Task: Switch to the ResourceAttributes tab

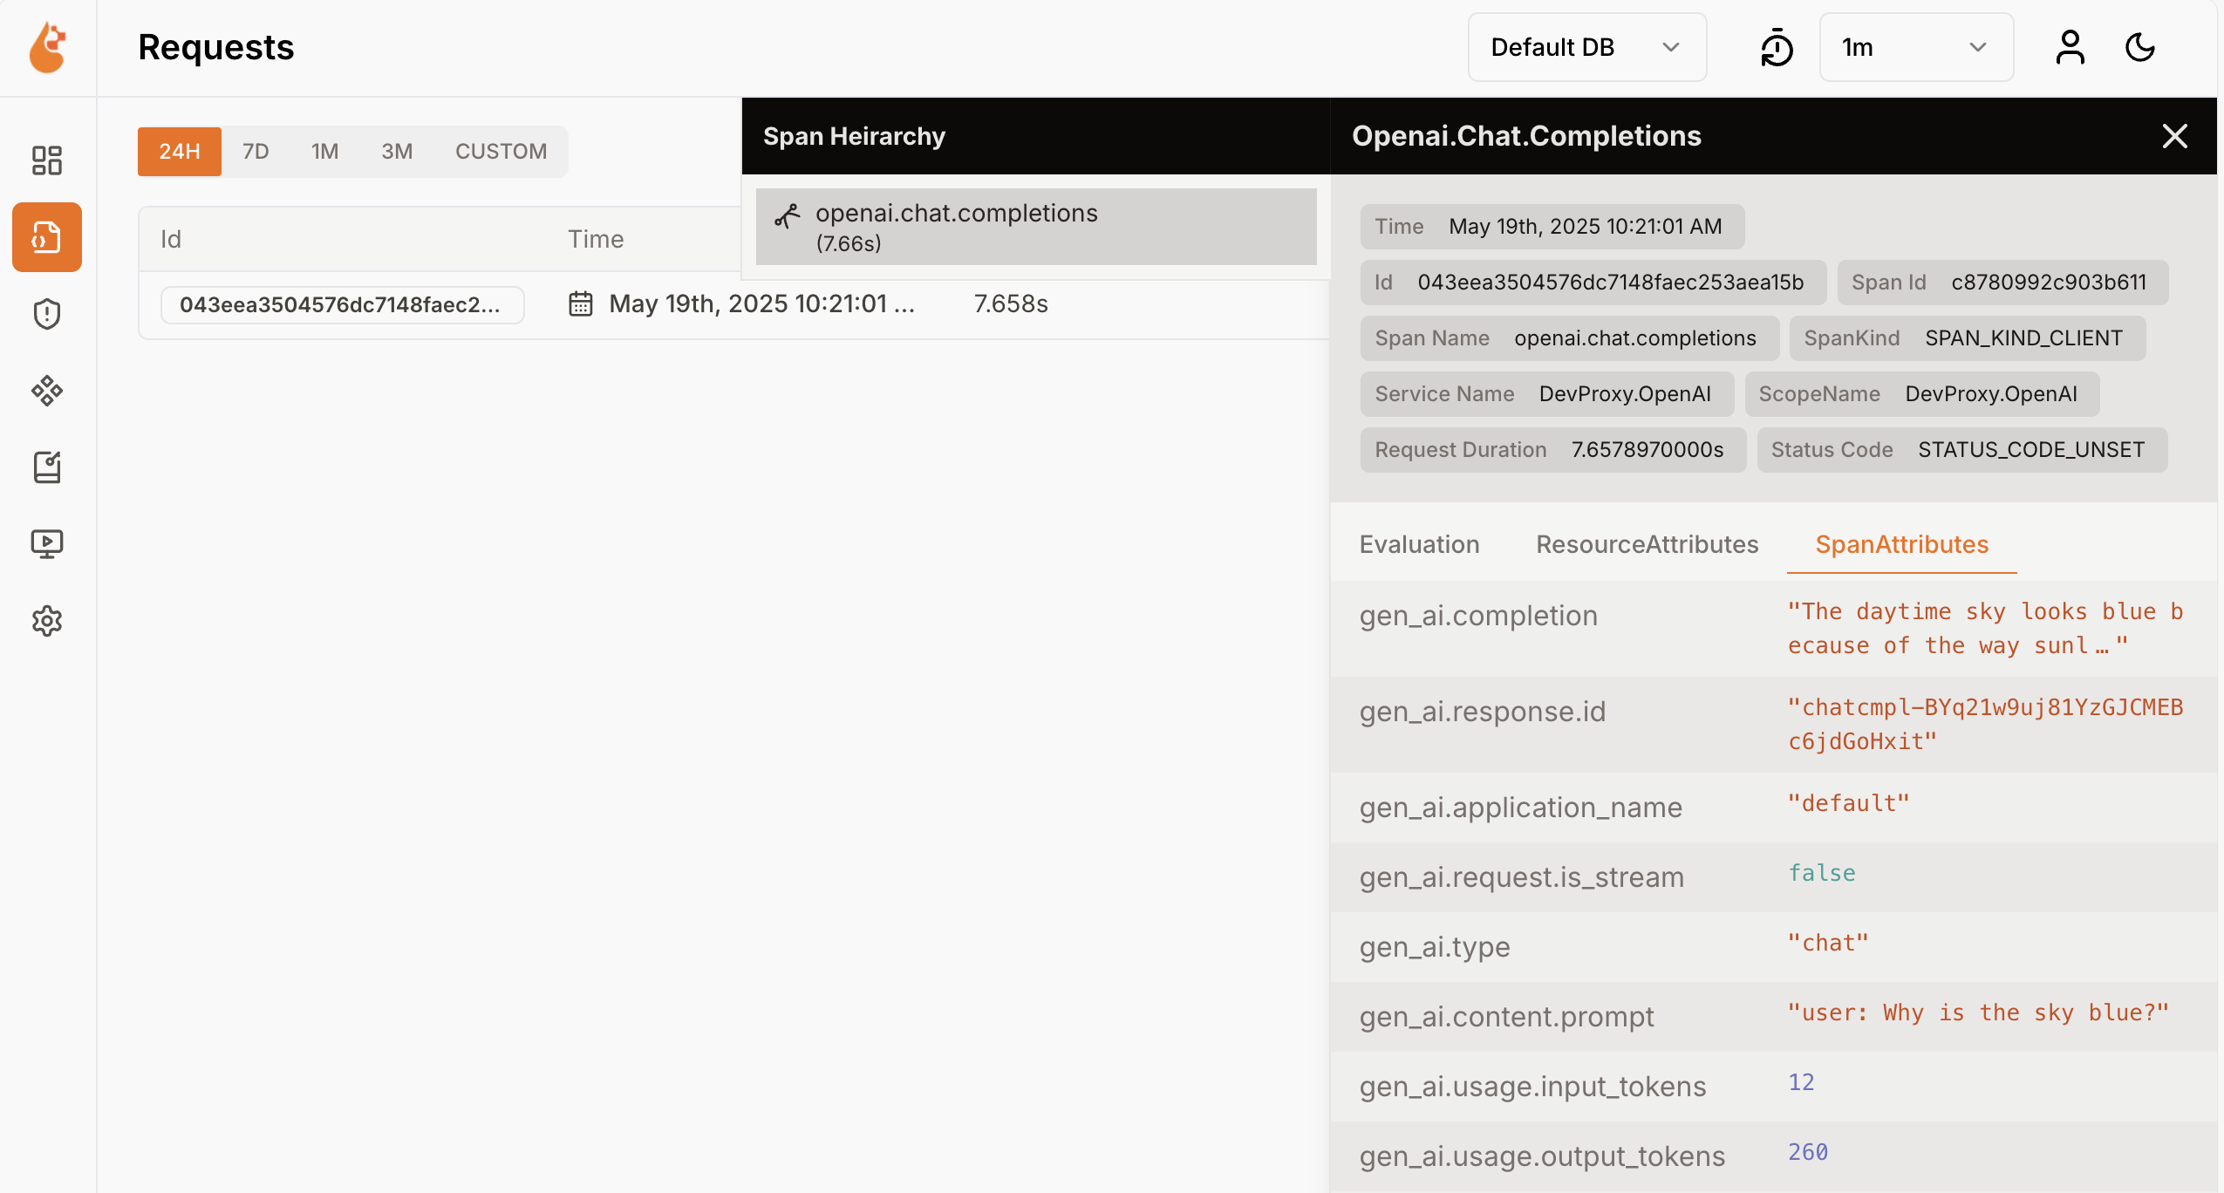Action: (x=1647, y=545)
